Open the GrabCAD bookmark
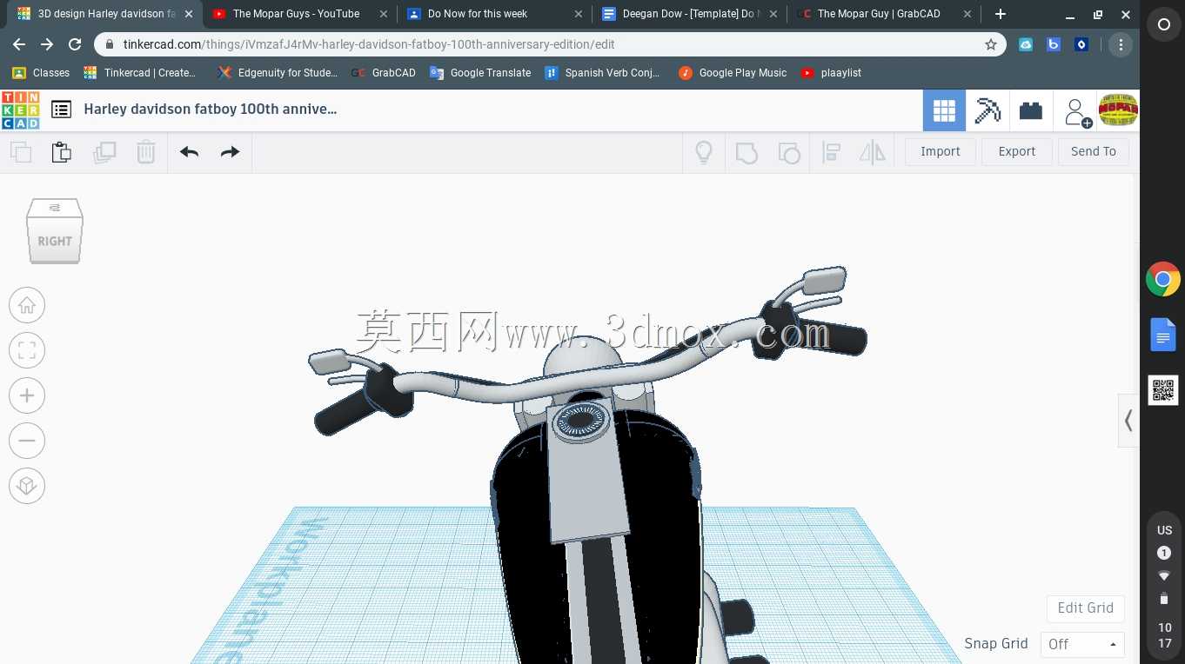Image resolution: width=1185 pixels, height=664 pixels. [x=384, y=73]
